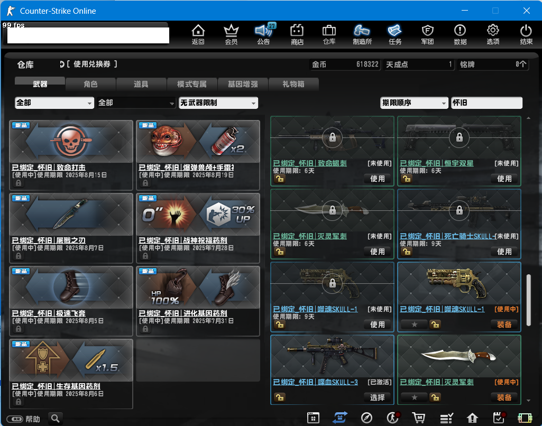
Task: Click the scroll up arrow of item list
Action: point(529,118)
